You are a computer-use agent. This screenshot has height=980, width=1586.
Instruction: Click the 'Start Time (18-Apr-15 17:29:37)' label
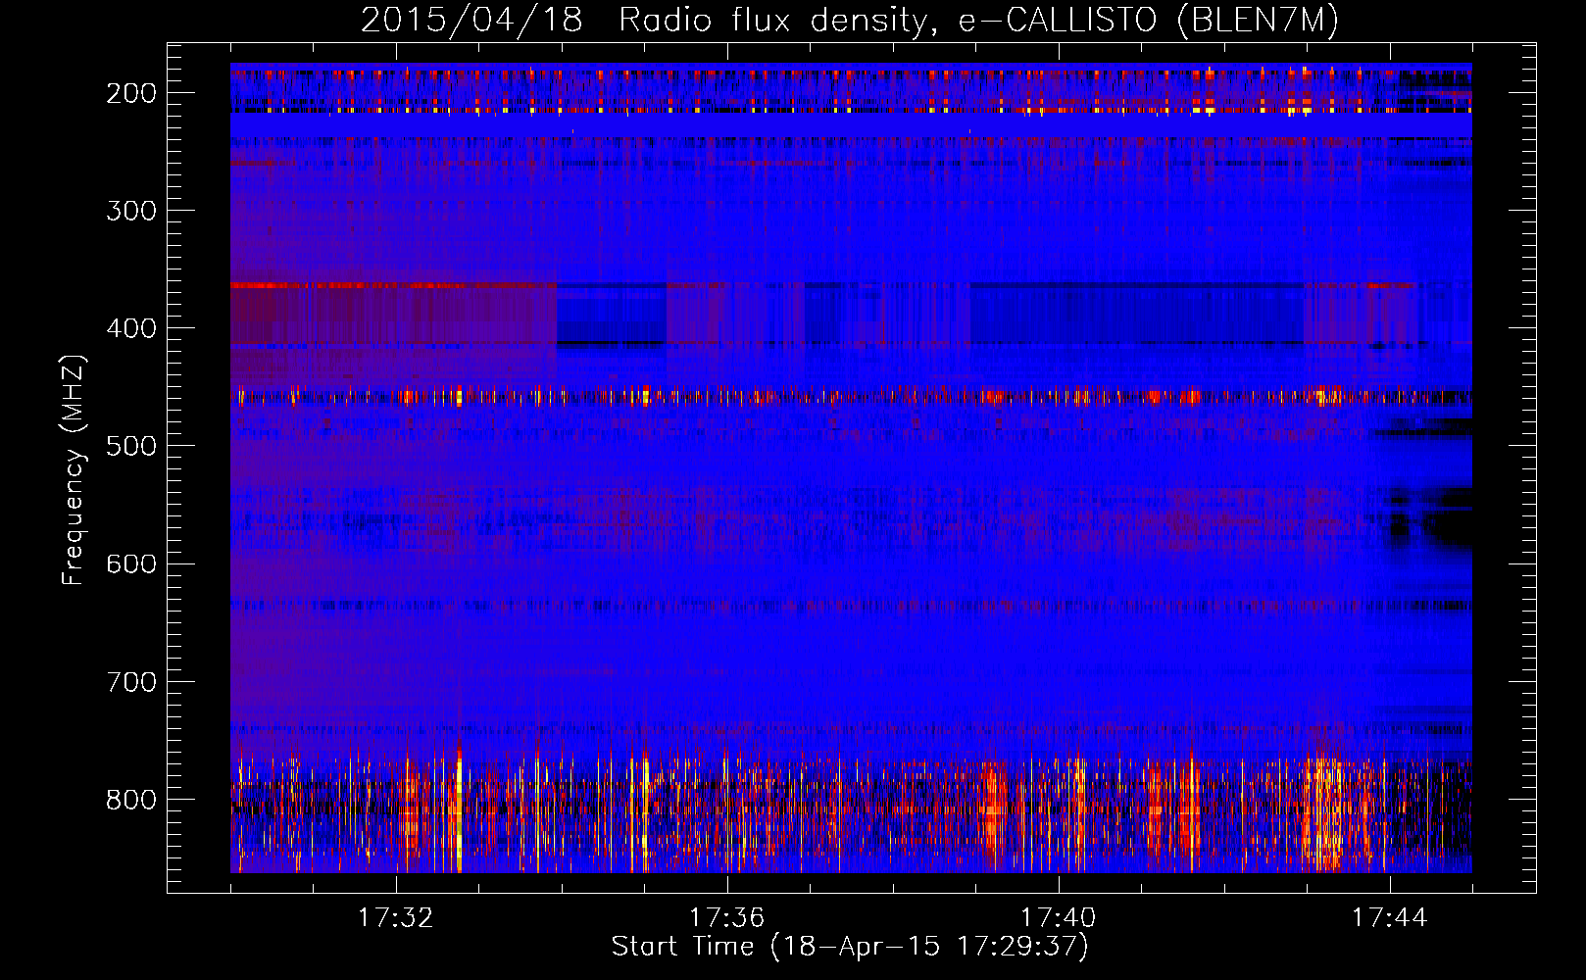850,947
